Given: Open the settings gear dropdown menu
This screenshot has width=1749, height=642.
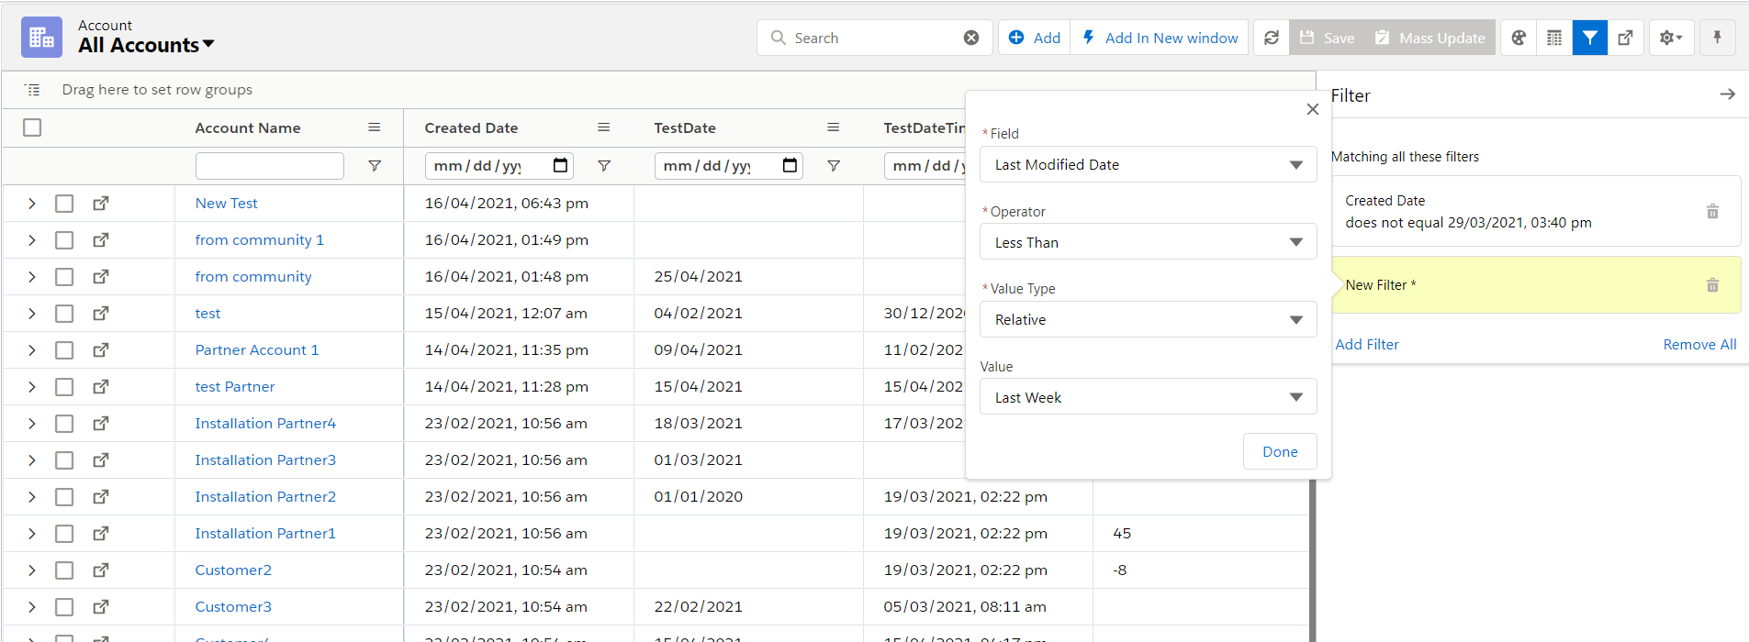Looking at the screenshot, I should tap(1670, 38).
